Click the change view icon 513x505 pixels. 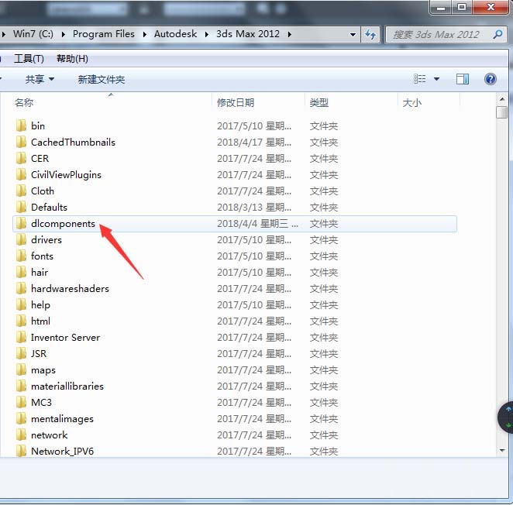click(x=419, y=79)
